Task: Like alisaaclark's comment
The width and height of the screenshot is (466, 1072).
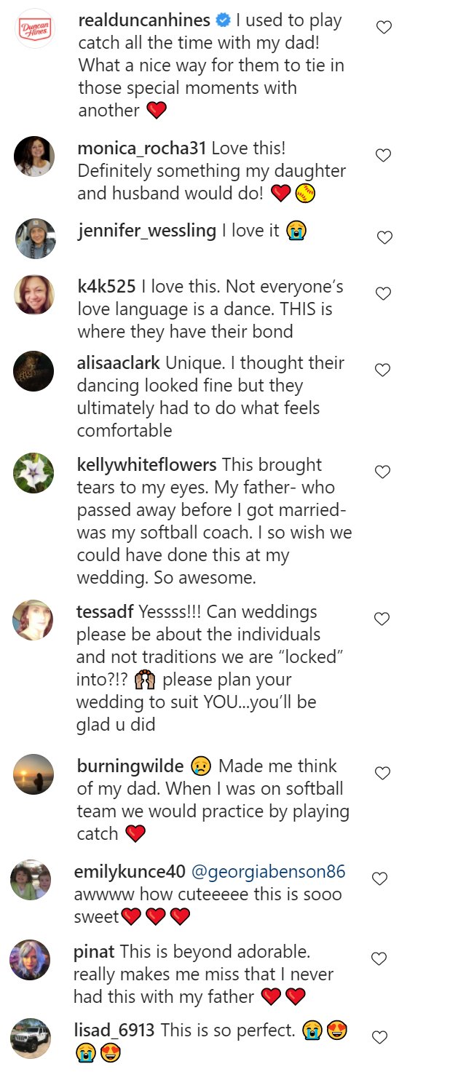Action: 383,370
